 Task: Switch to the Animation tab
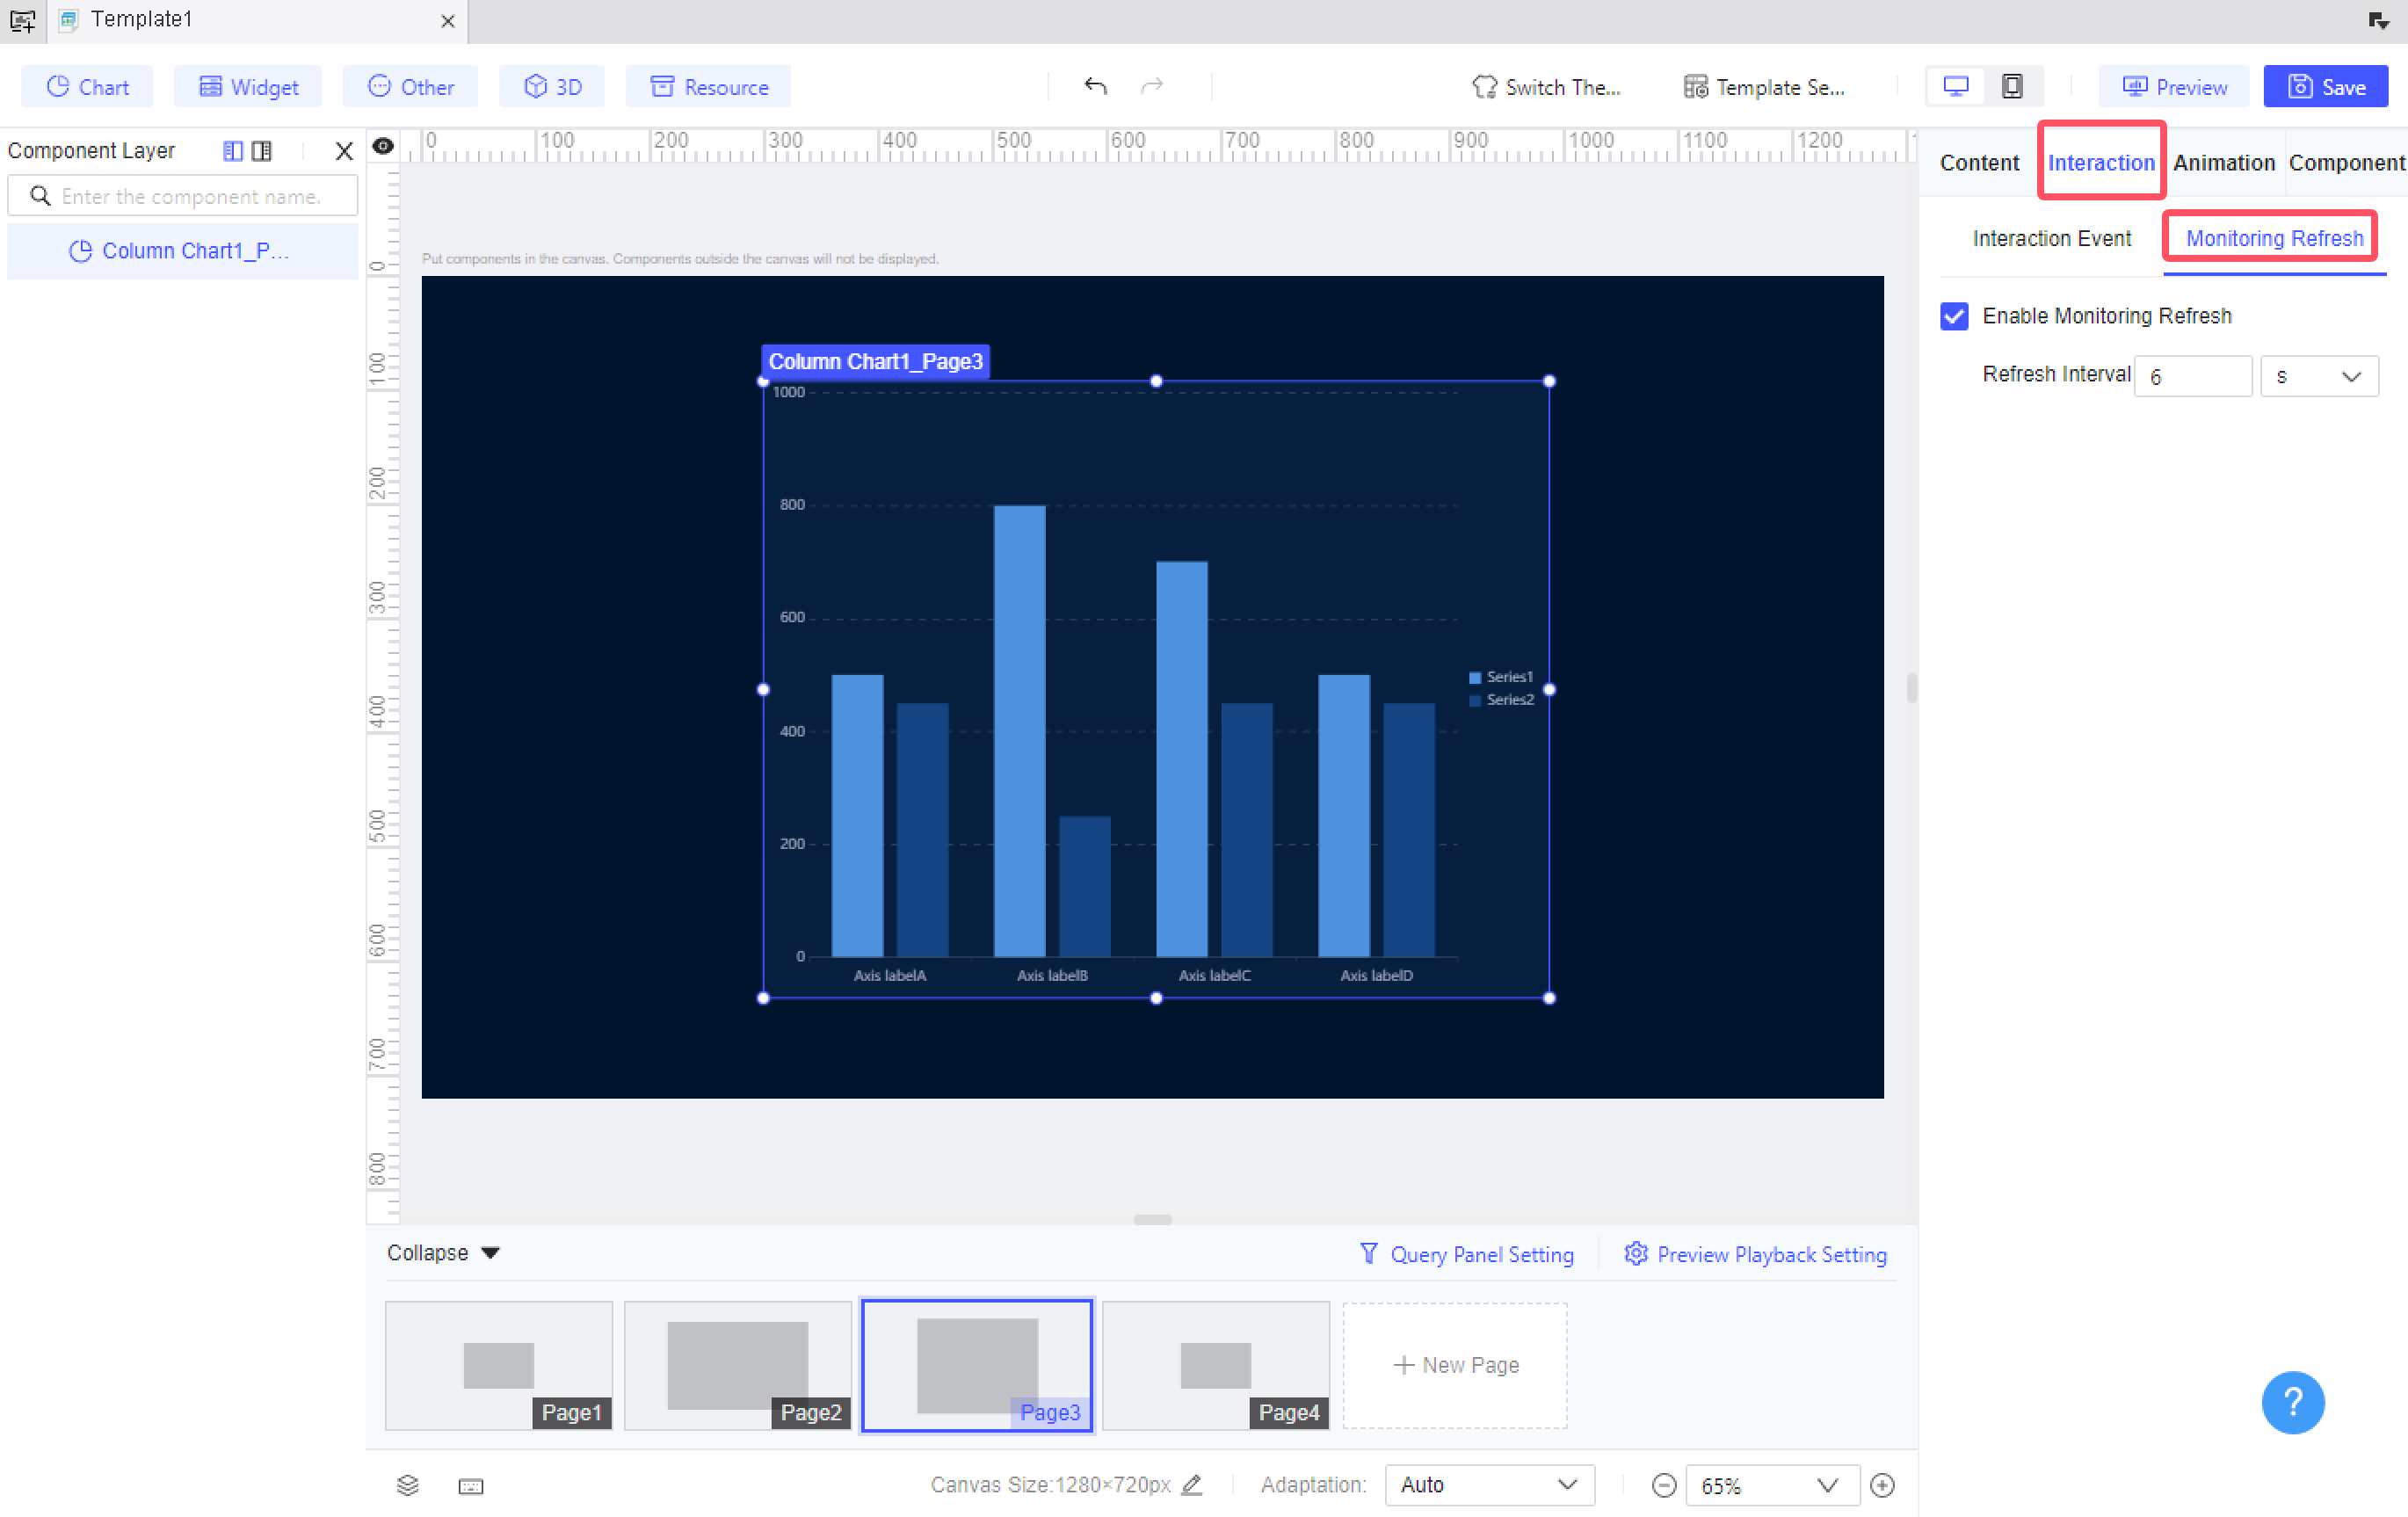[x=2224, y=163]
